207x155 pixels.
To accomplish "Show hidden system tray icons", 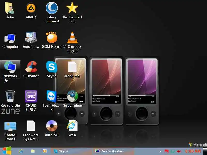I will (x=160, y=151).
